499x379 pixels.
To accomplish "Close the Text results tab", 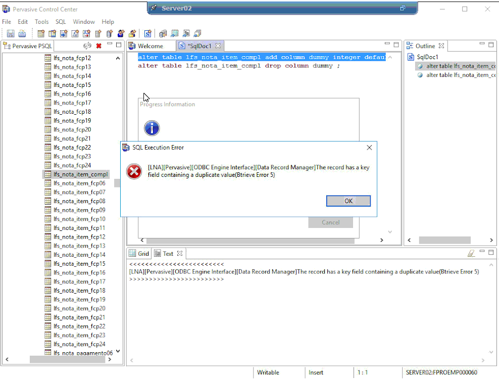I will pyautogui.click(x=180, y=254).
